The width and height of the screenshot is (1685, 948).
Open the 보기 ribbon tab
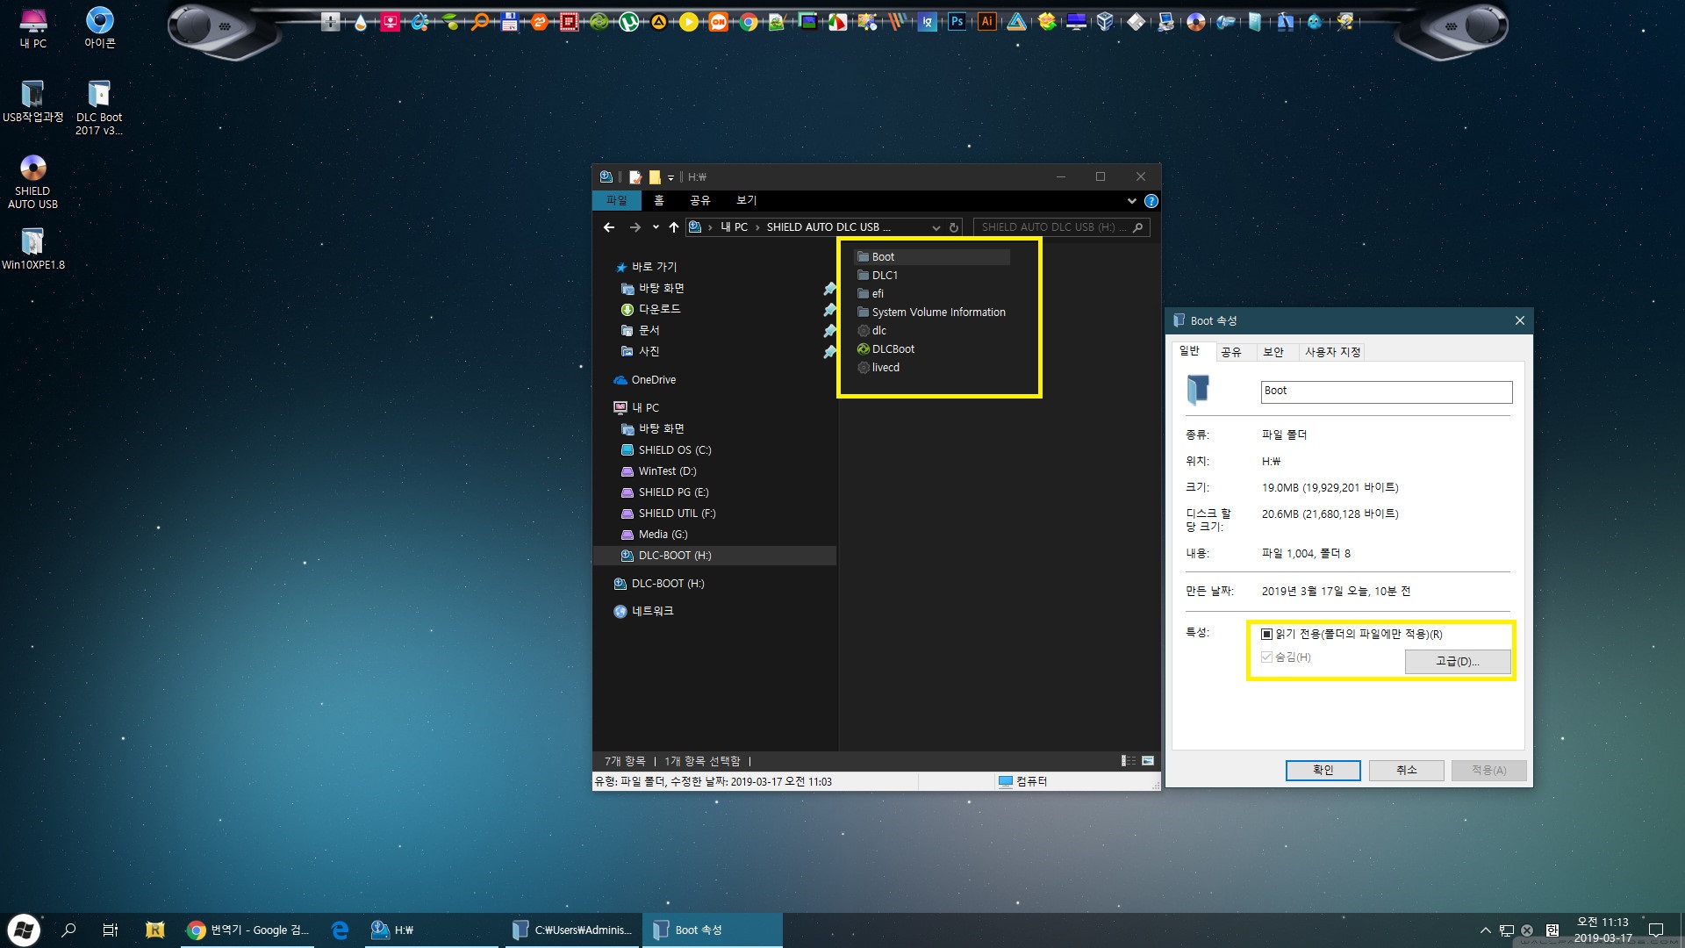(747, 201)
